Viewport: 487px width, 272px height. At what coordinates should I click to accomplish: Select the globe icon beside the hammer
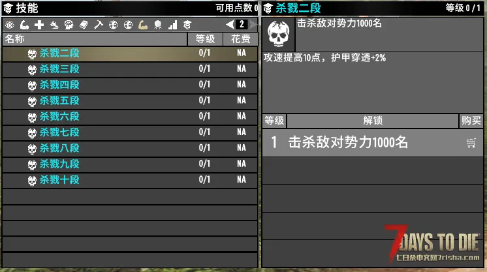[114, 25]
